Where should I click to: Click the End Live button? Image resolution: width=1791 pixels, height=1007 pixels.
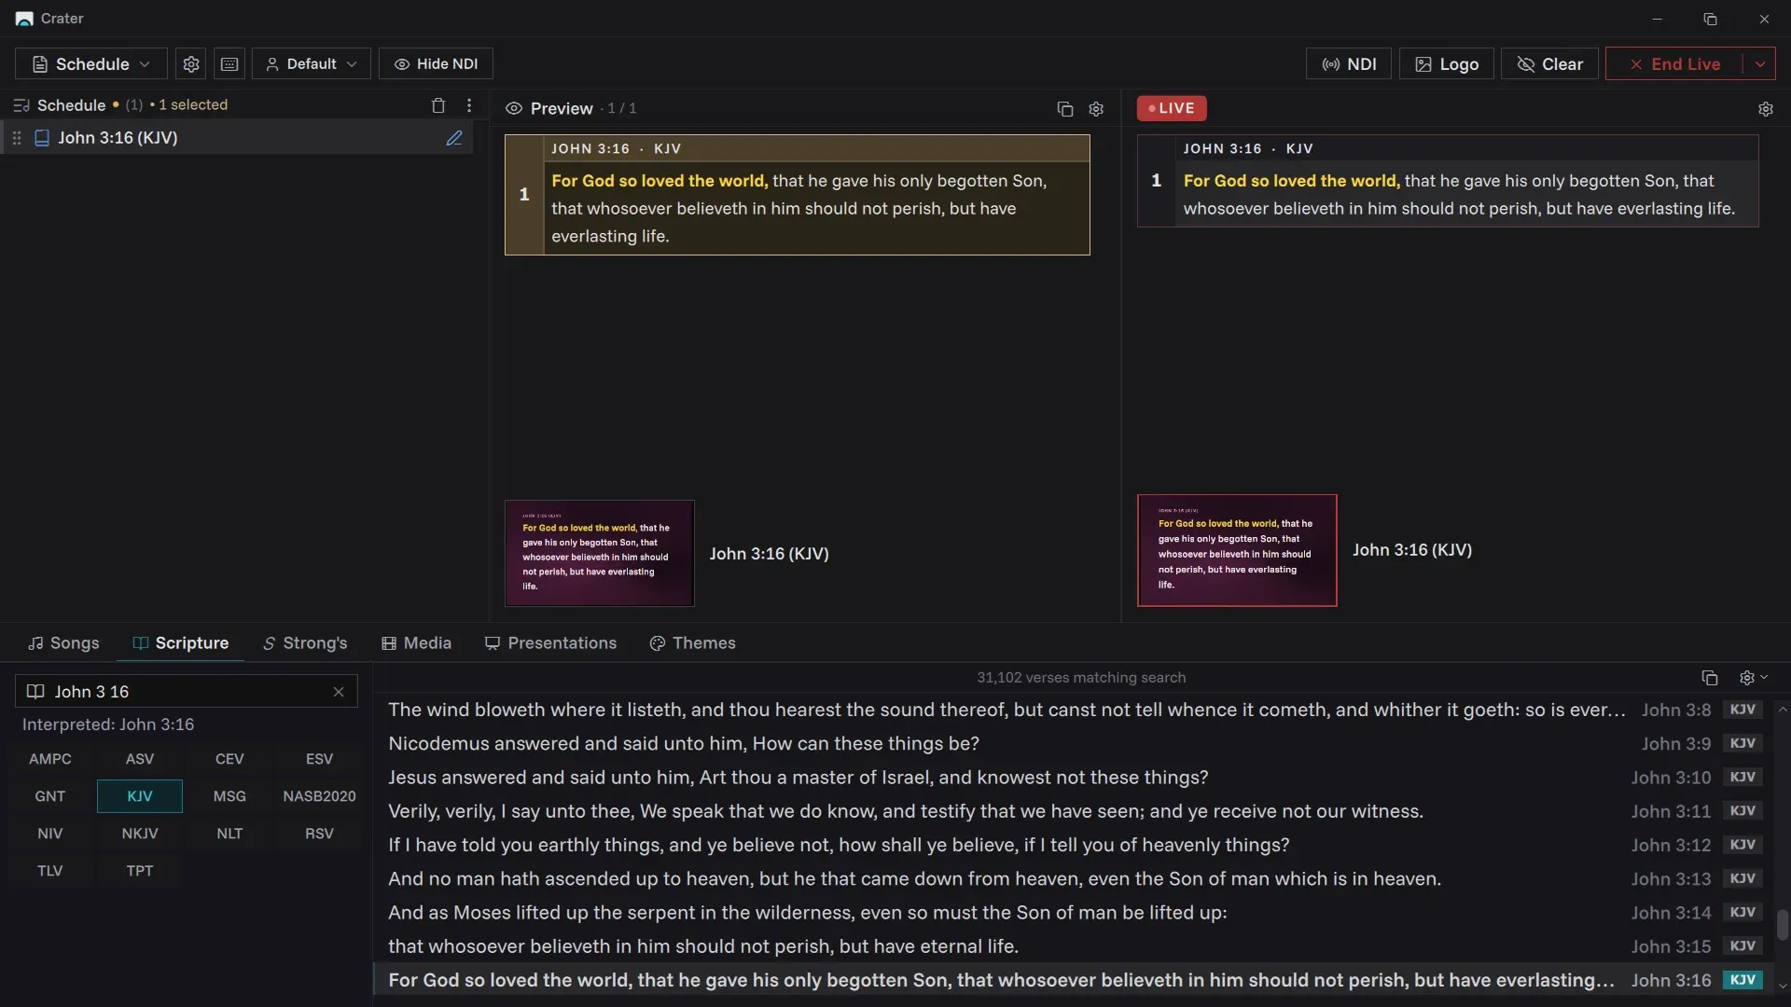tap(1674, 63)
